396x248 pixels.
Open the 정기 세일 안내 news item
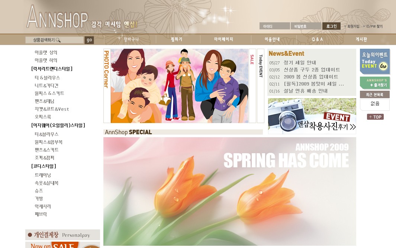[x=300, y=62]
